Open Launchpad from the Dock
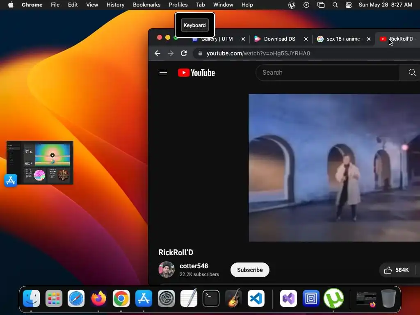The height and width of the screenshot is (315, 420). [54, 299]
